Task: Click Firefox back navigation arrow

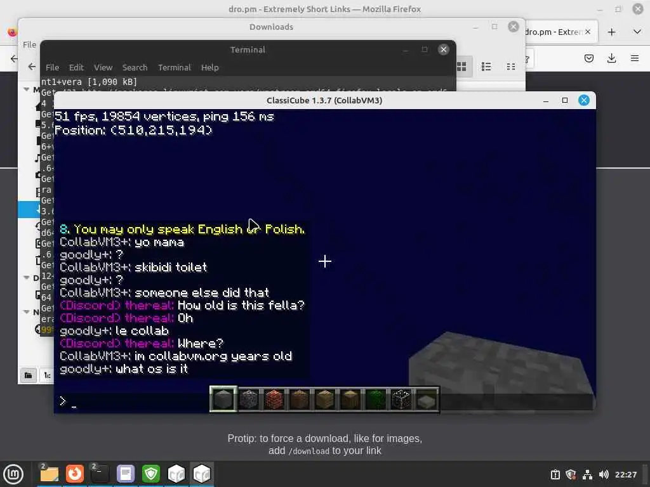Action: [14, 58]
